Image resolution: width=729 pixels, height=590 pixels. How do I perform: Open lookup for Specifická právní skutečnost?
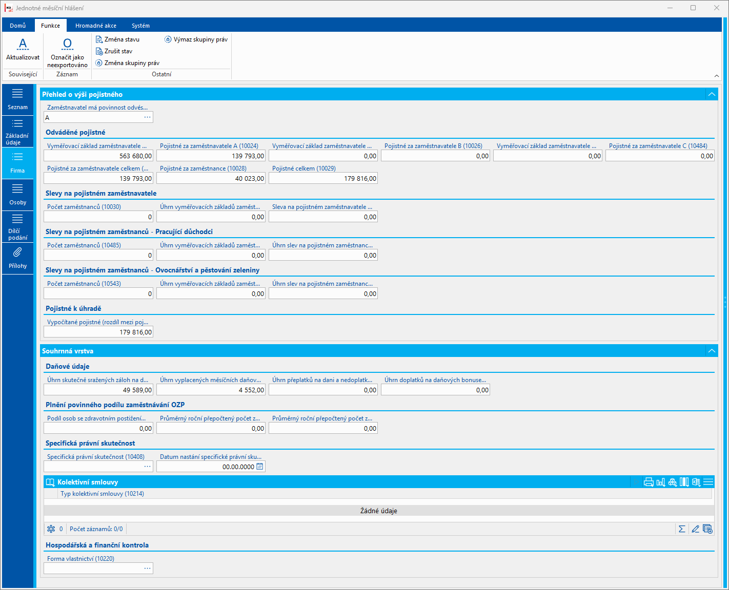click(147, 467)
